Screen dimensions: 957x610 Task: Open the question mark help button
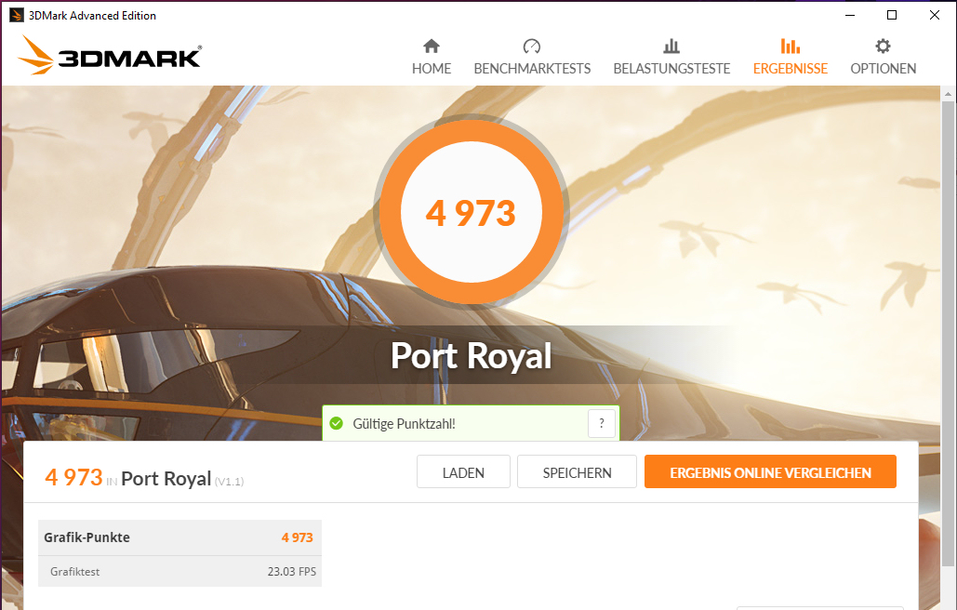tap(601, 423)
